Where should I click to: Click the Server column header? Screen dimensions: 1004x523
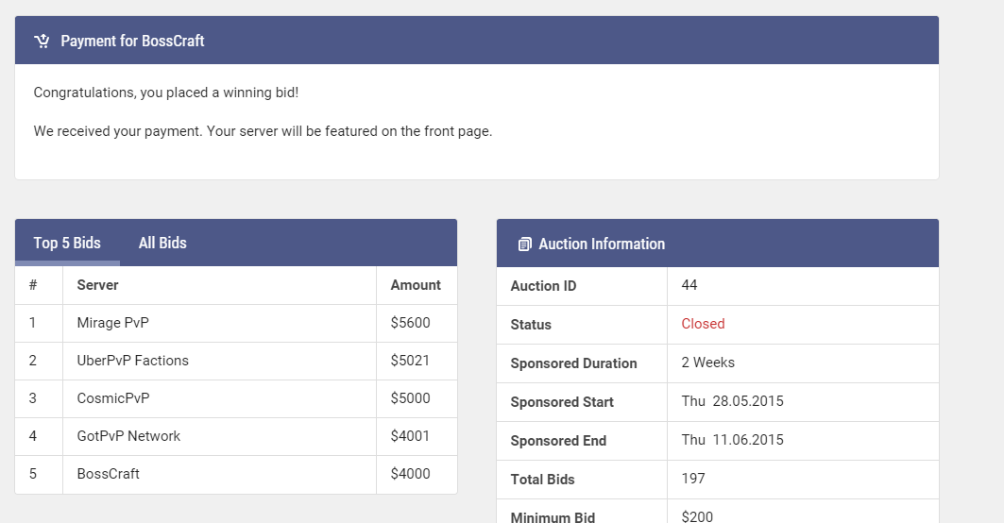tap(97, 285)
